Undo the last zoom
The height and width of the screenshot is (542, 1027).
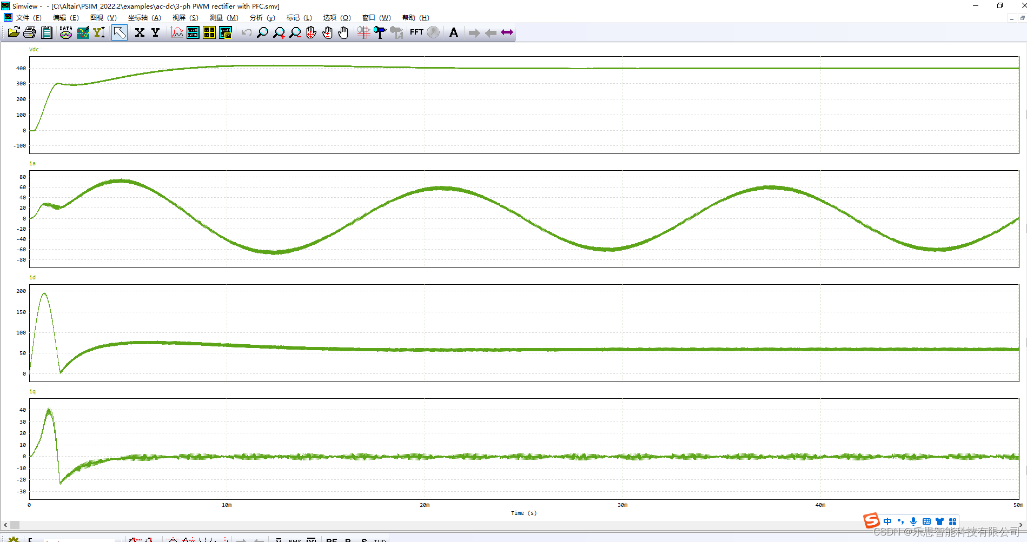[x=247, y=32]
